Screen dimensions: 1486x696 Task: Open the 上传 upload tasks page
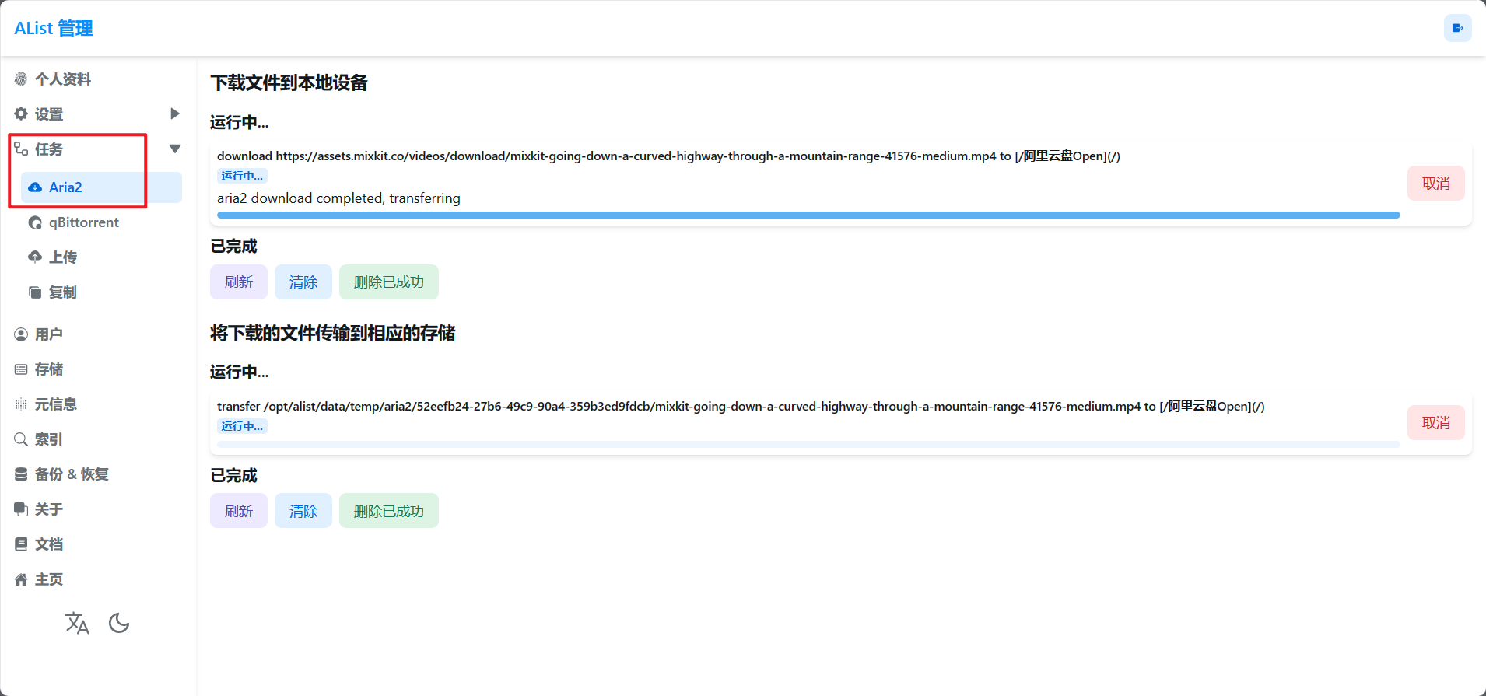(x=62, y=257)
